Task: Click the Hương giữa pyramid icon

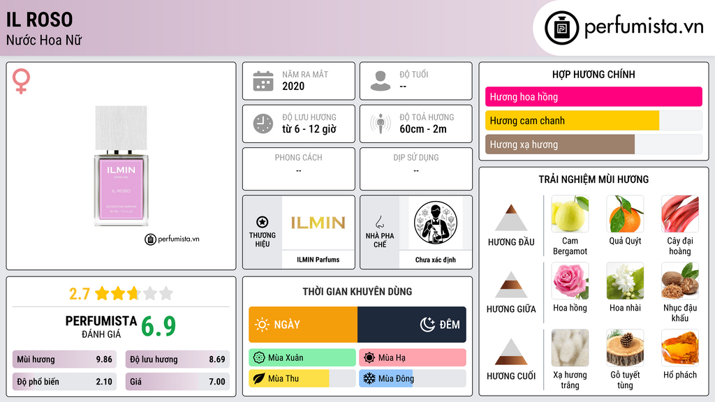Action: tap(511, 285)
